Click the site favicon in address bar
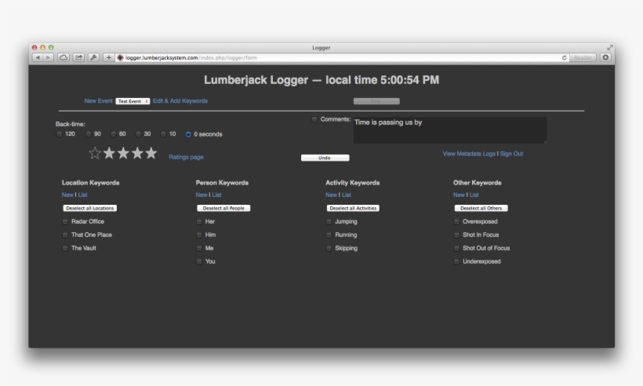This screenshot has width=643, height=386. pyautogui.click(x=120, y=58)
